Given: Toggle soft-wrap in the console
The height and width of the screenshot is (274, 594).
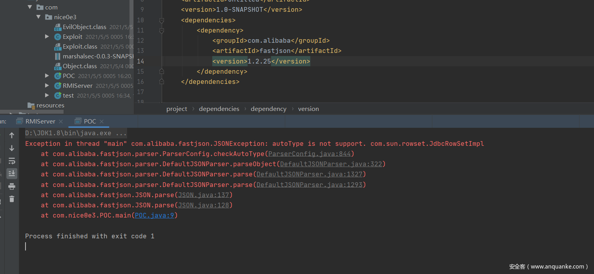Looking at the screenshot, I should click(12, 161).
